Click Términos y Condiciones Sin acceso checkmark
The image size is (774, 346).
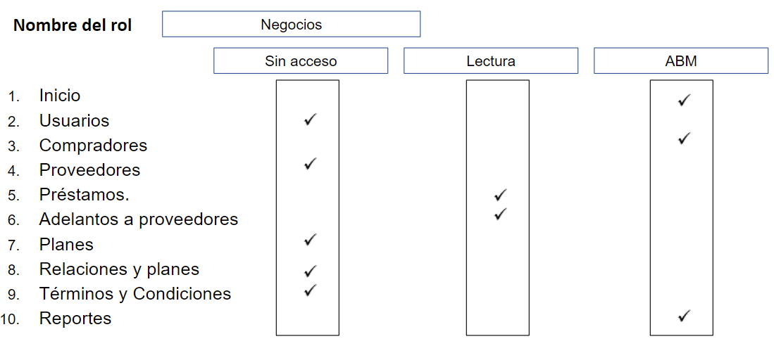pos(311,290)
